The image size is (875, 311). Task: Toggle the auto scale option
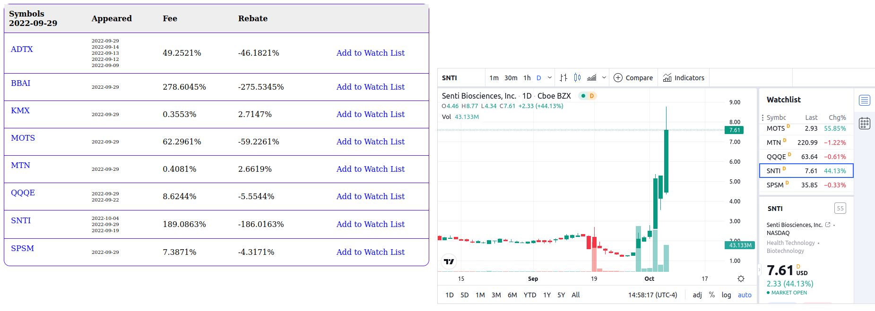[x=745, y=295]
